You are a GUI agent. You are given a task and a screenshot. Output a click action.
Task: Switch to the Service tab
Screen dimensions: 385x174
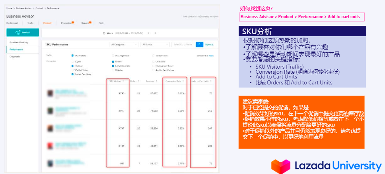click(x=85, y=23)
